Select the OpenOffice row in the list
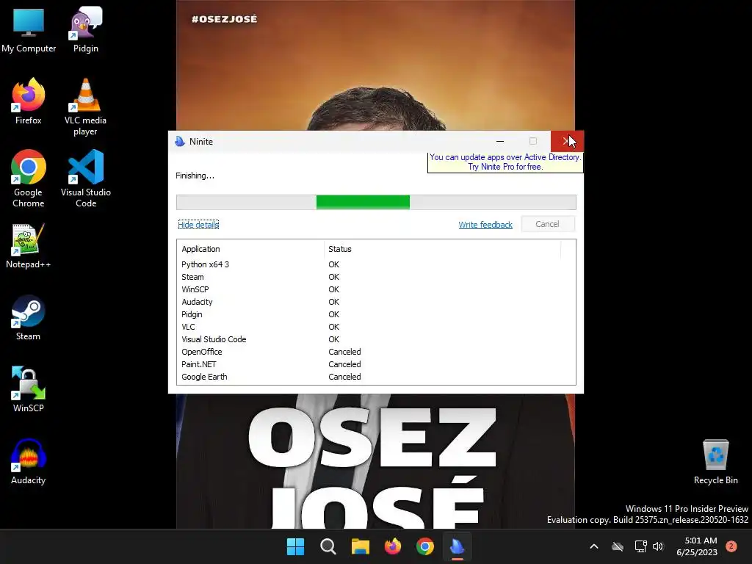The width and height of the screenshot is (752, 564). click(x=376, y=352)
